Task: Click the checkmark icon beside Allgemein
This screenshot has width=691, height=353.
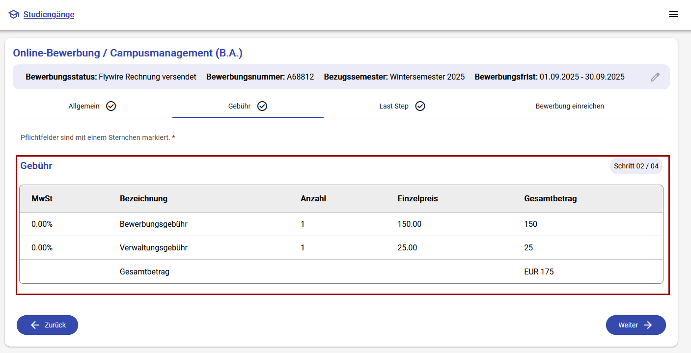Action: tap(111, 106)
